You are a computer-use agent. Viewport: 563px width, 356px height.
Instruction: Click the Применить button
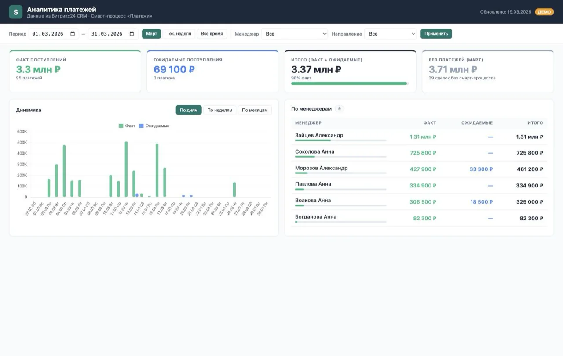[x=436, y=34]
